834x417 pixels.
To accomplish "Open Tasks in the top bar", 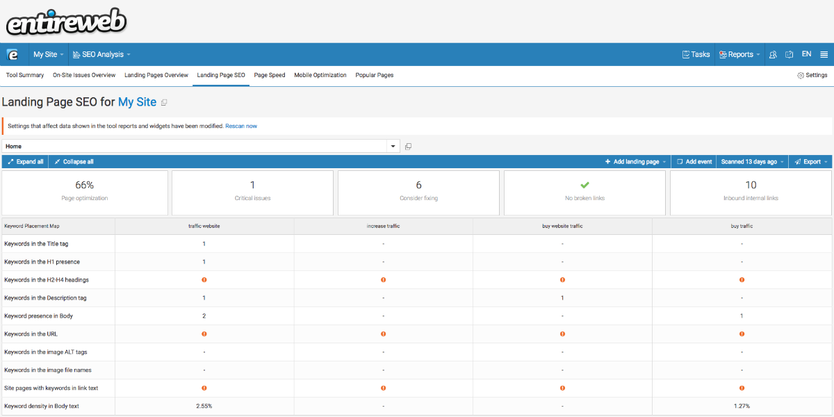I will pyautogui.click(x=696, y=54).
